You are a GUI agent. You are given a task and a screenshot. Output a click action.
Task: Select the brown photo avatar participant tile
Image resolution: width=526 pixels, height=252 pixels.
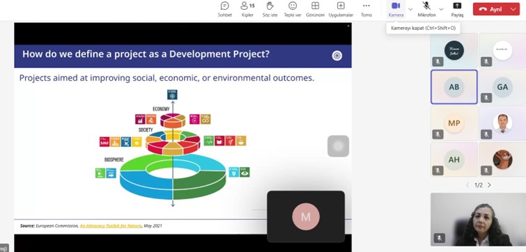tap(502, 159)
